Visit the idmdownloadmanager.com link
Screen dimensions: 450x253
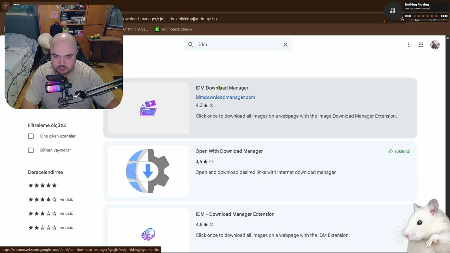[225, 97]
